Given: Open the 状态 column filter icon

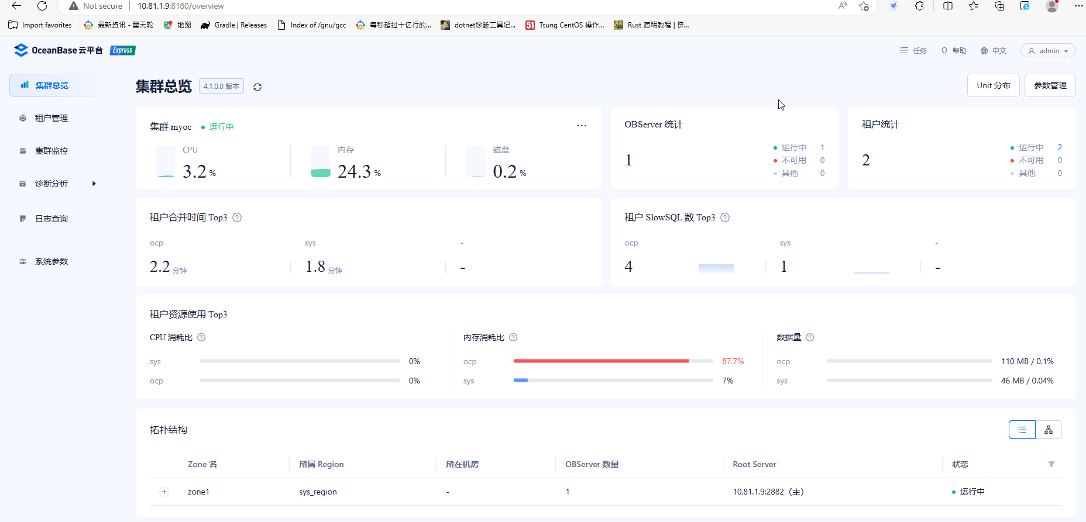Looking at the screenshot, I should coord(1051,464).
